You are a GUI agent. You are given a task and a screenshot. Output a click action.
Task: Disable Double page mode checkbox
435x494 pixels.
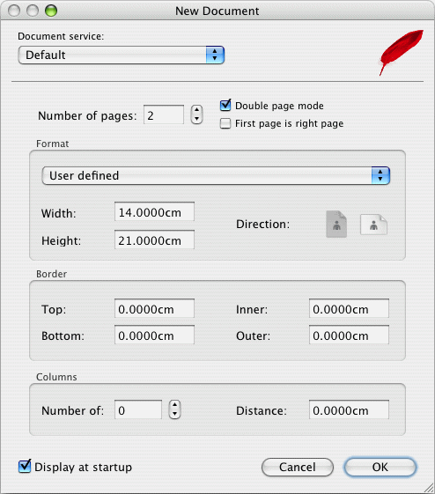point(225,105)
